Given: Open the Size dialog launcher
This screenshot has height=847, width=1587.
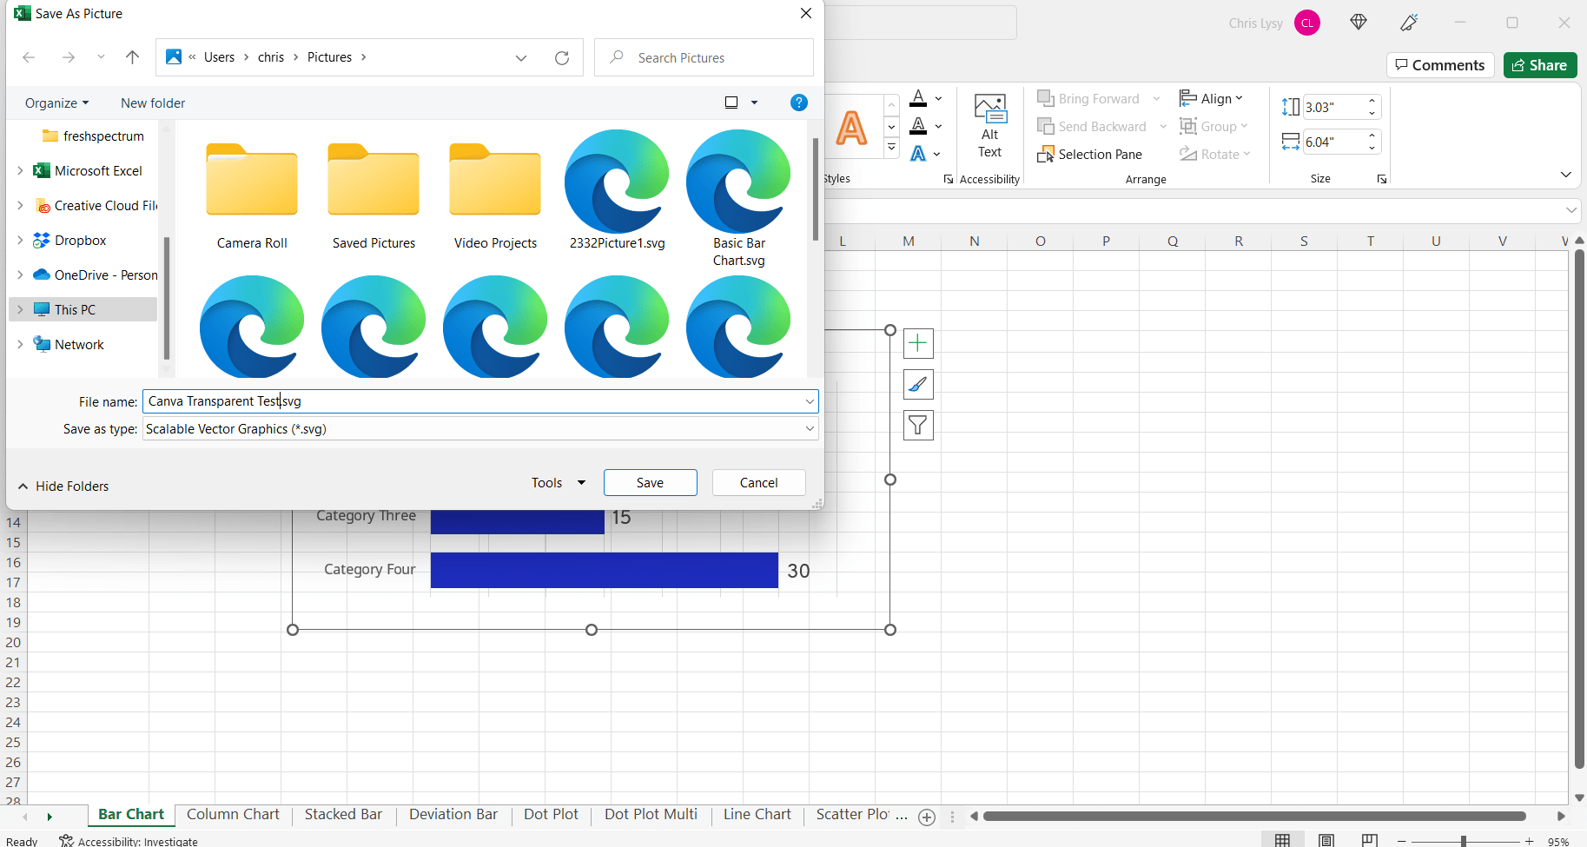Looking at the screenshot, I should (1381, 179).
